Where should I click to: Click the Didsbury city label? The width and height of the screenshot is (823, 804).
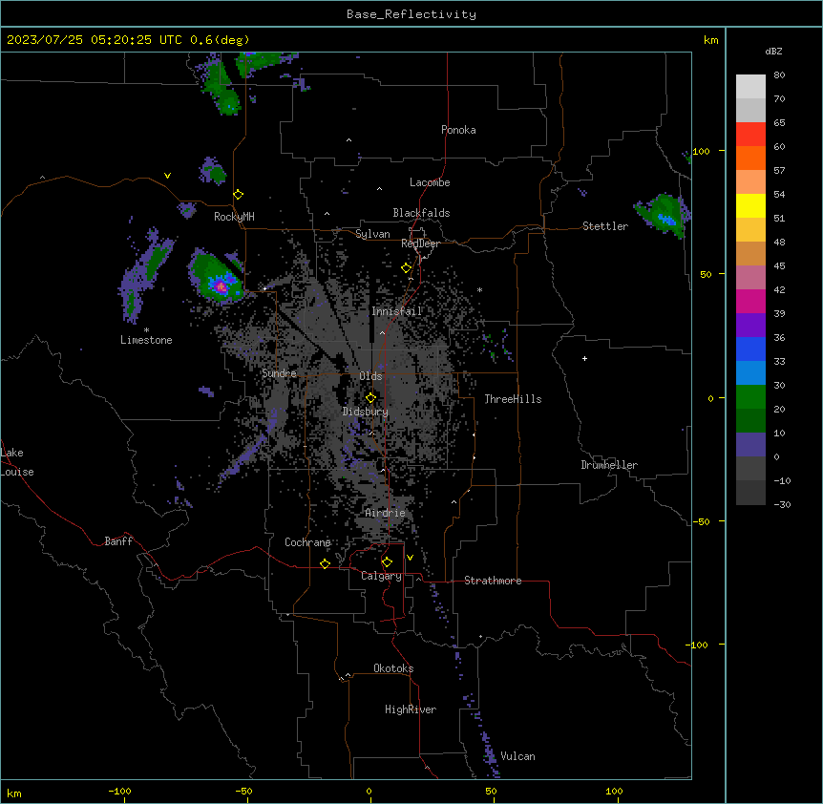click(x=366, y=412)
